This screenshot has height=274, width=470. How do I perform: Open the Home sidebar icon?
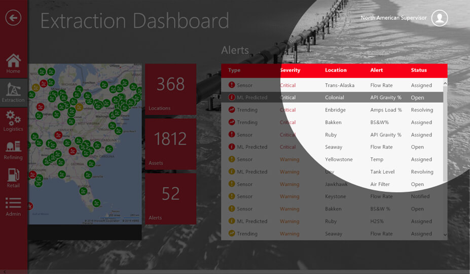(x=13, y=63)
